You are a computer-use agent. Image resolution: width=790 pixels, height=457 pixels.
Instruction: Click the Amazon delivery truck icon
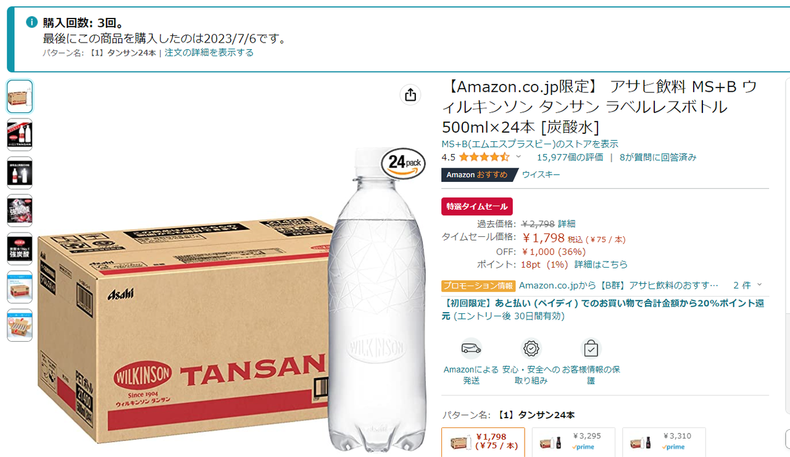tap(471, 348)
